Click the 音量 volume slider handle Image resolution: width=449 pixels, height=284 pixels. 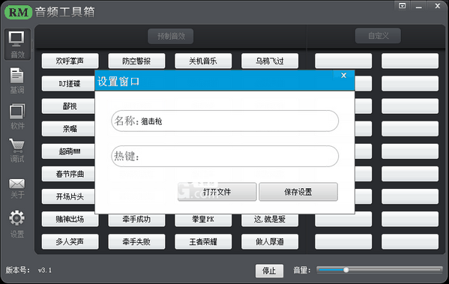pyautogui.click(x=346, y=270)
